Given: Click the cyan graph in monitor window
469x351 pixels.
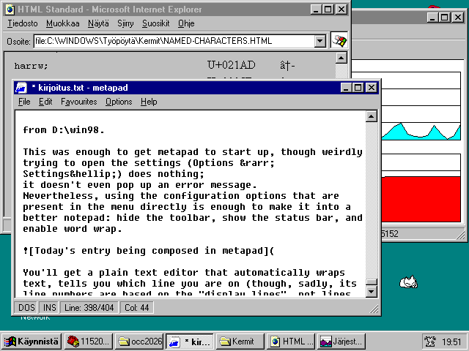Looking at the screenshot, I should point(421,132).
